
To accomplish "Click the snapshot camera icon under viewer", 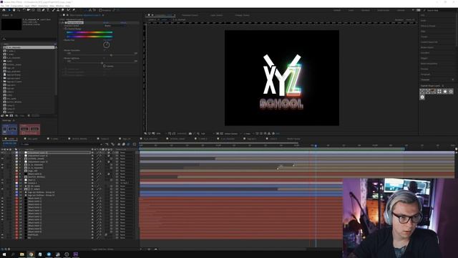I will [190, 134].
